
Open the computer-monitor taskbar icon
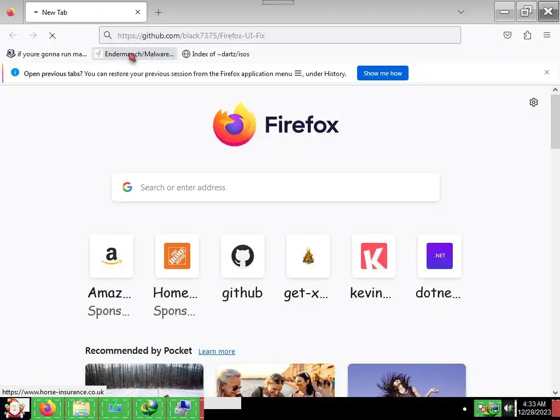point(183,408)
